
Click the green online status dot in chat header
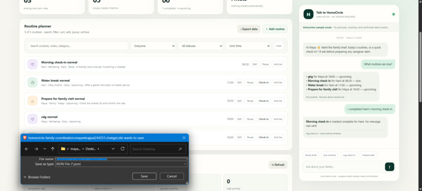[x=394, y=14]
